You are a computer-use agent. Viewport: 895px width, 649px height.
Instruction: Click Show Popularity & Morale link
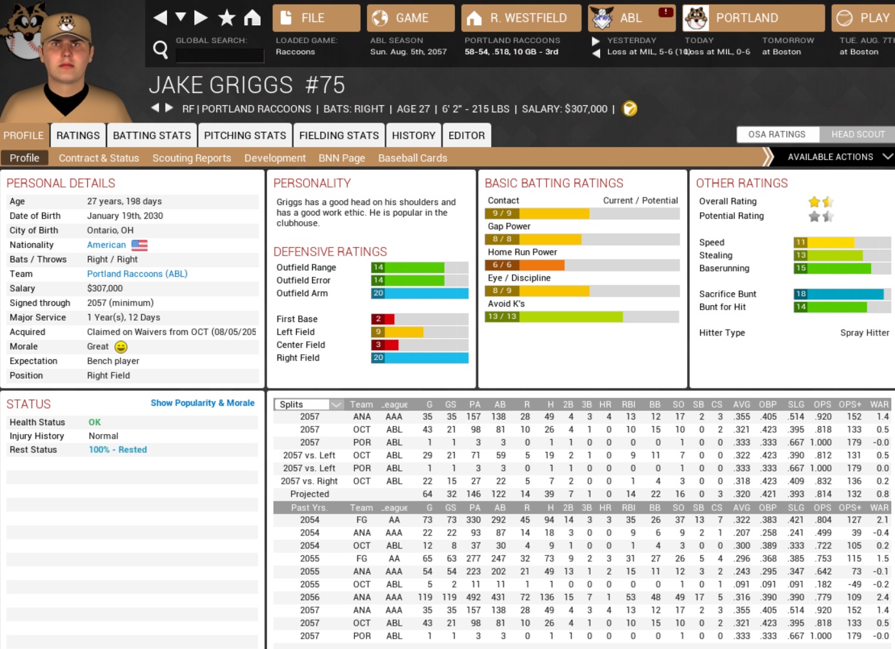pyautogui.click(x=202, y=403)
